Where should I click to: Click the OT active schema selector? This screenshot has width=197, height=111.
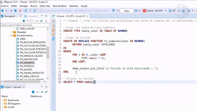(172, 11)
